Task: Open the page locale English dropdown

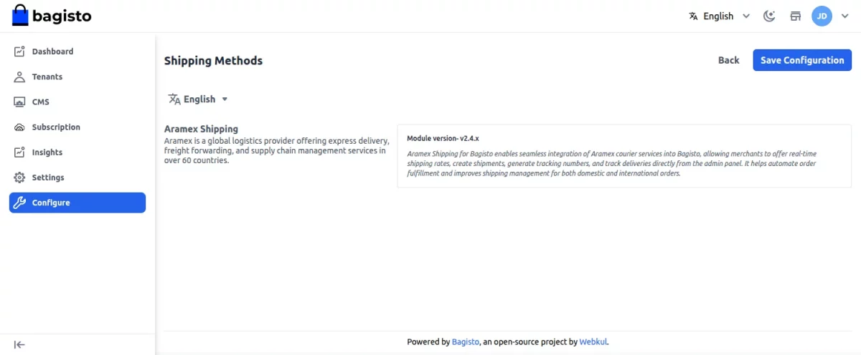Action: click(x=198, y=99)
